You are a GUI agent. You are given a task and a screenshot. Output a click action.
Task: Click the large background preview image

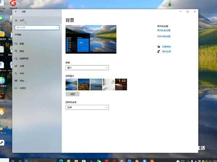91,39
